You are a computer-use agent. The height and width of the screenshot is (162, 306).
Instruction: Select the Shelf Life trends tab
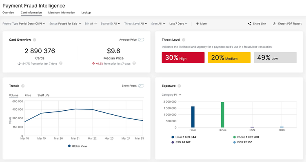(x=43, y=95)
